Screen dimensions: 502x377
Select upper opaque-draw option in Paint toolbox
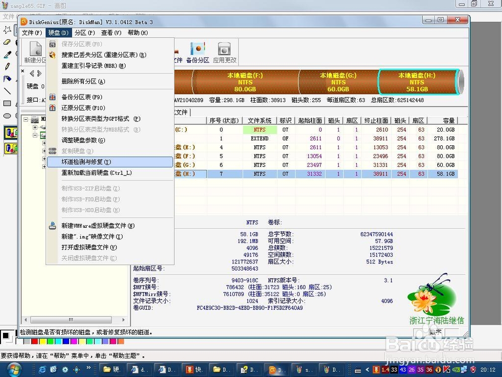click(11, 133)
